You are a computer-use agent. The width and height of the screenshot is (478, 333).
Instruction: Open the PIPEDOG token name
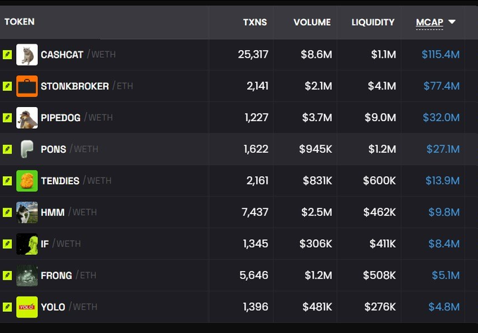pyautogui.click(x=61, y=118)
